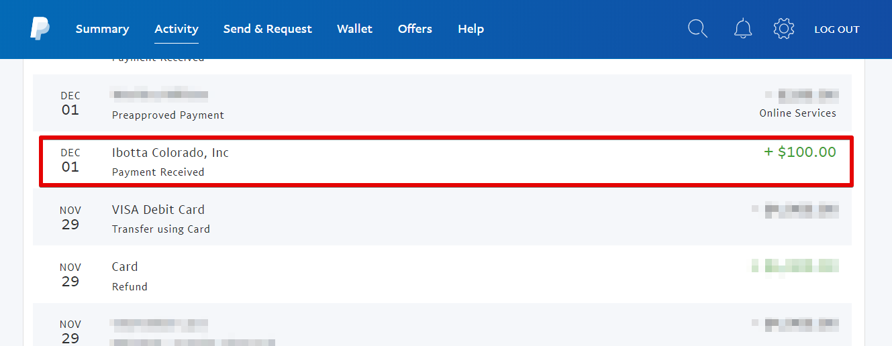The image size is (892, 346).
Task: Open the search magnifier icon
Action: pos(698,29)
